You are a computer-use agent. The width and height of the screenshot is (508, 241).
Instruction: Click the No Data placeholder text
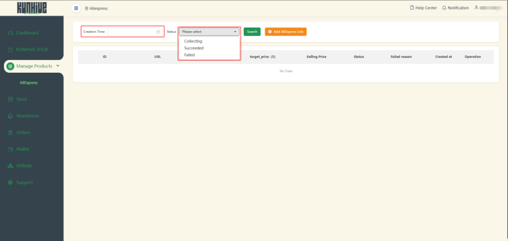[286, 71]
